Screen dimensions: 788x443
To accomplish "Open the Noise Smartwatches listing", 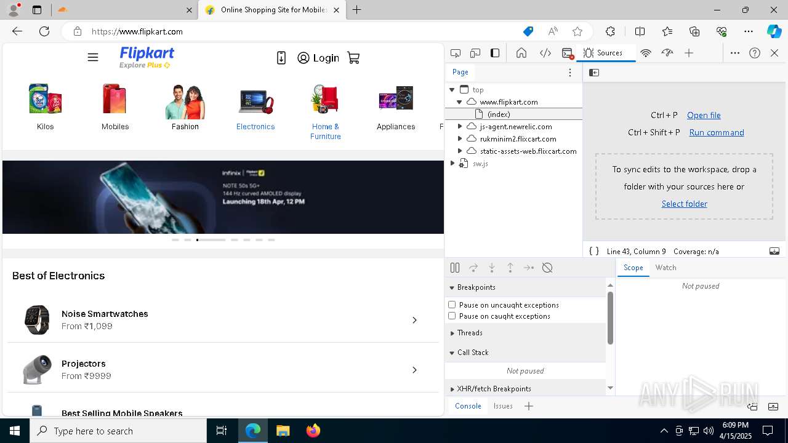I will tap(223, 320).
